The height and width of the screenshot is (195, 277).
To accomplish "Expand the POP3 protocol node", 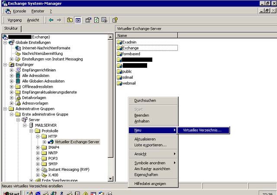I will click(x=38, y=159).
